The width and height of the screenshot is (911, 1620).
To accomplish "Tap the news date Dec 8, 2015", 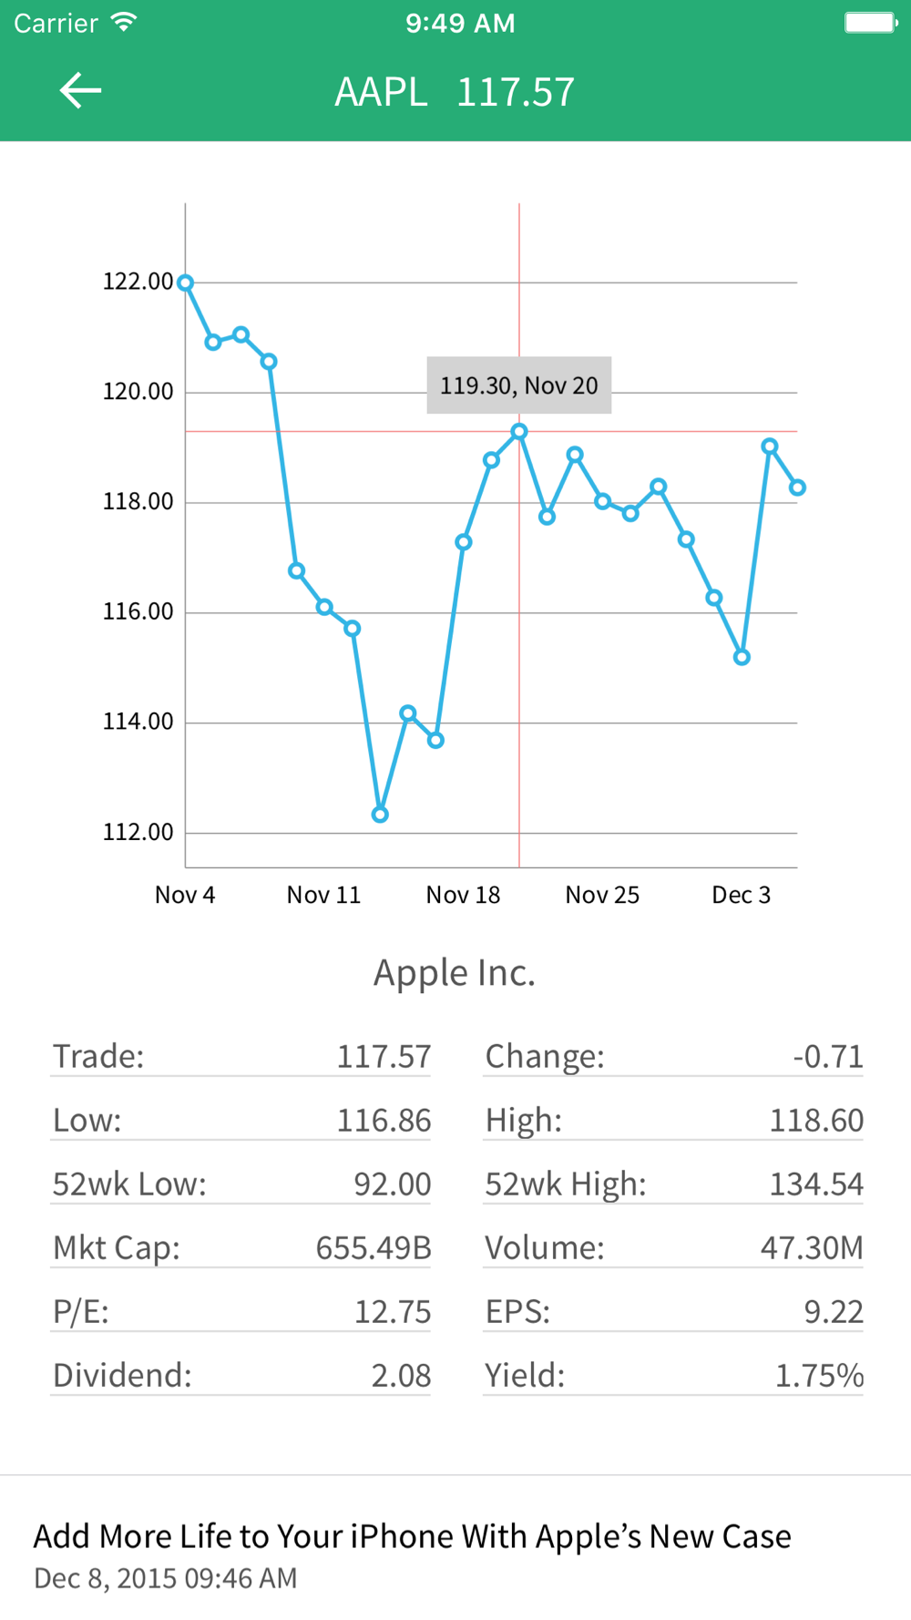I will [166, 1578].
